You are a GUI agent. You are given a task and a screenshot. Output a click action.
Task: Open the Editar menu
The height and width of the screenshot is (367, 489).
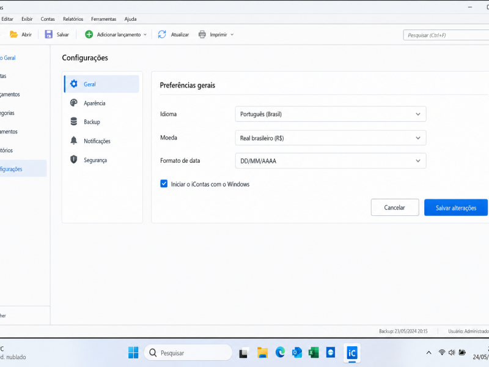click(x=7, y=19)
